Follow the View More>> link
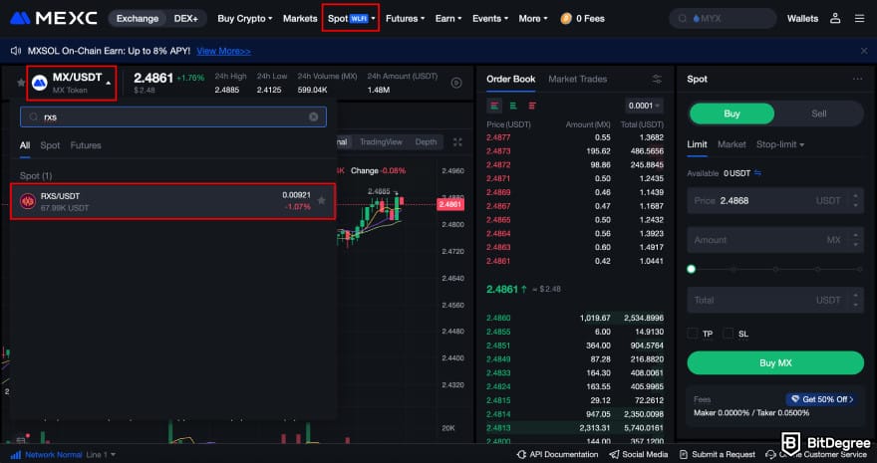 223,51
